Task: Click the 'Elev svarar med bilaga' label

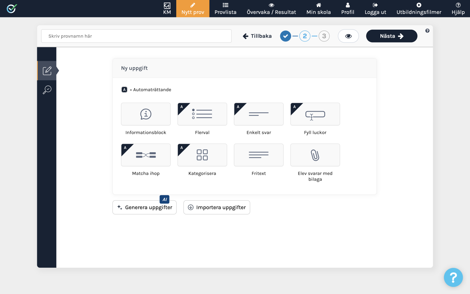Action: pos(315,176)
